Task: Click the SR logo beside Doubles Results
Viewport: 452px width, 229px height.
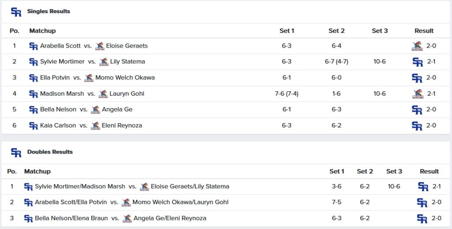Action: coord(16,152)
